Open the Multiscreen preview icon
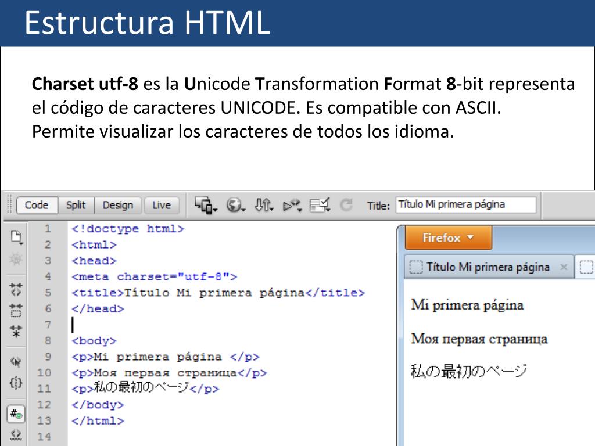The width and height of the screenshot is (595, 446). pyautogui.click(x=205, y=204)
